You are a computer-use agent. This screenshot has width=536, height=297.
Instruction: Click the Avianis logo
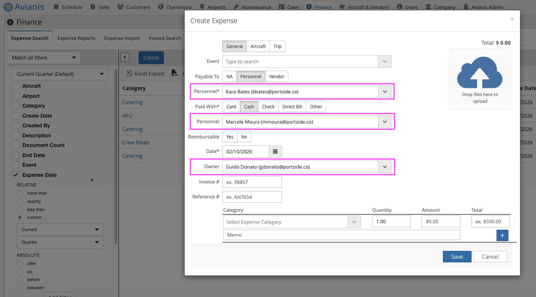pyautogui.click(x=24, y=7)
